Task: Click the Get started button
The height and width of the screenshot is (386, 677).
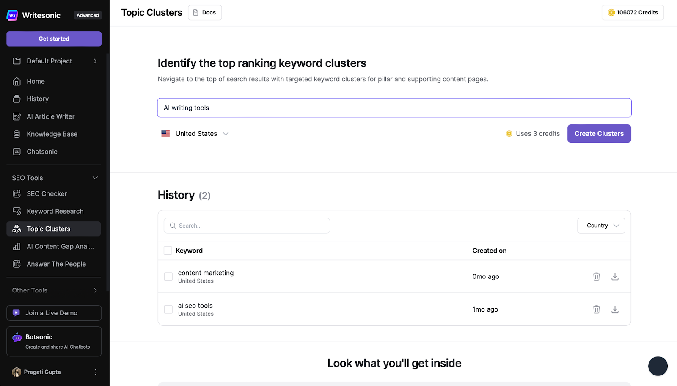Action: click(54, 39)
